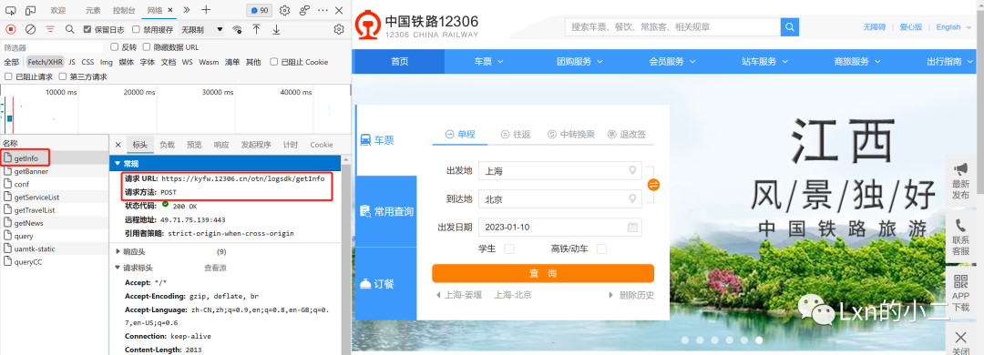Image resolution: width=984 pixels, height=355 pixels.
Task: Clear the network log
Action: coord(30,29)
